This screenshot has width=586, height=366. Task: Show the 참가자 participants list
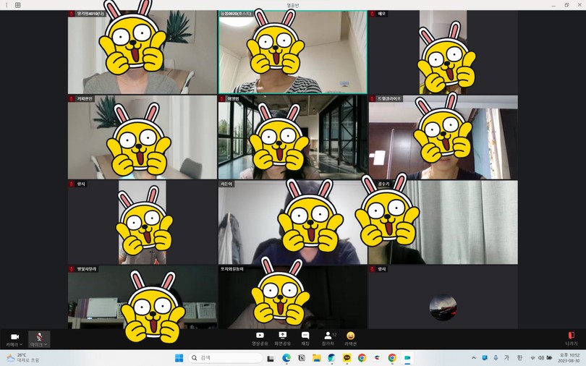click(328, 339)
